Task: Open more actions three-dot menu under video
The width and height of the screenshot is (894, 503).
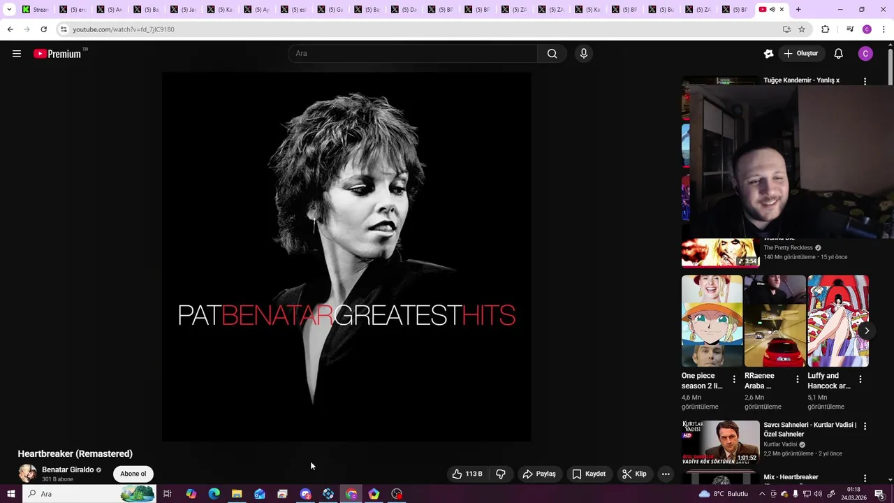Action: coord(666,474)
